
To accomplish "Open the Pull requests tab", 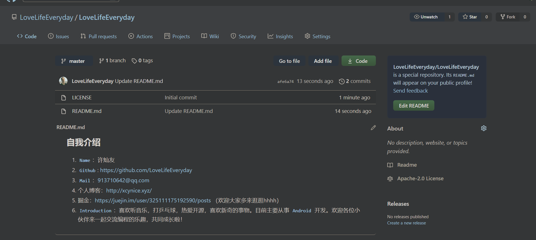I will [99, 36].
